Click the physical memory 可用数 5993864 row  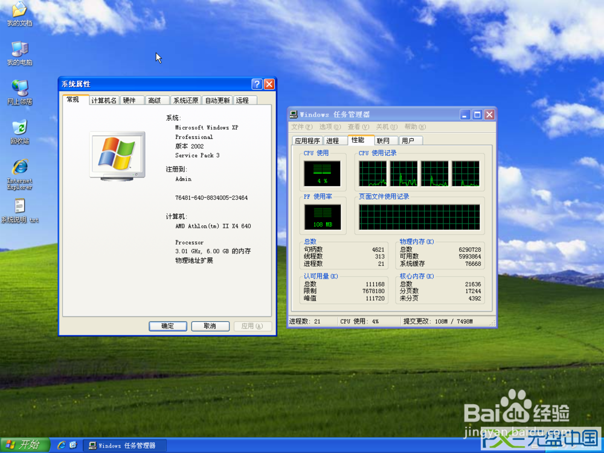[440, 257]
